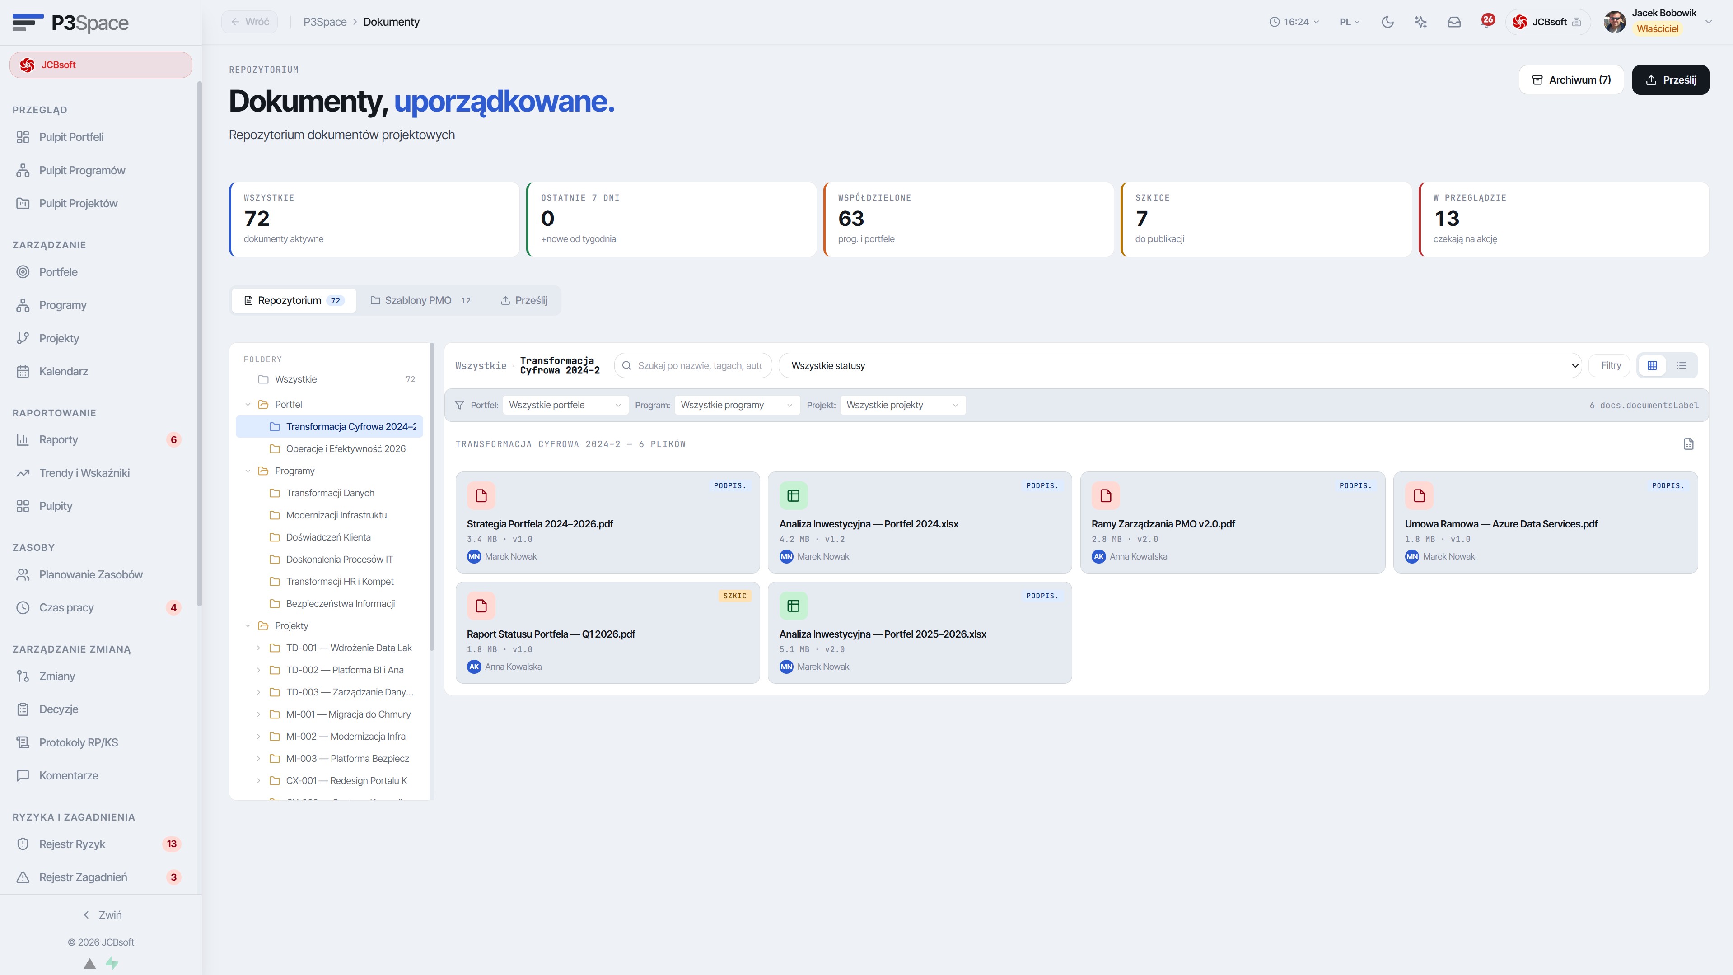Open the inbox tray icon

coord(1454,22)
